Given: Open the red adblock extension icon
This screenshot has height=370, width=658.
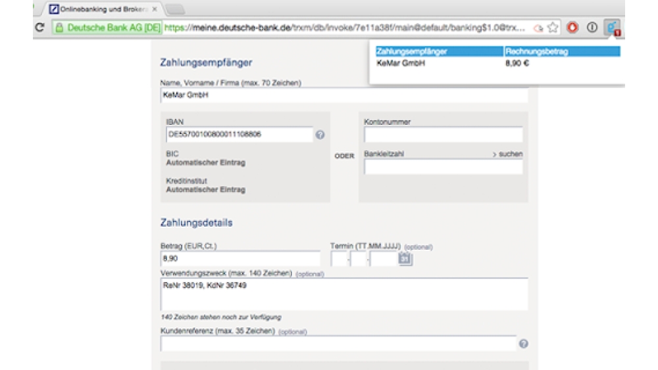Looking at the screenshot, I should pyautogui.click(x=572, y=28).
